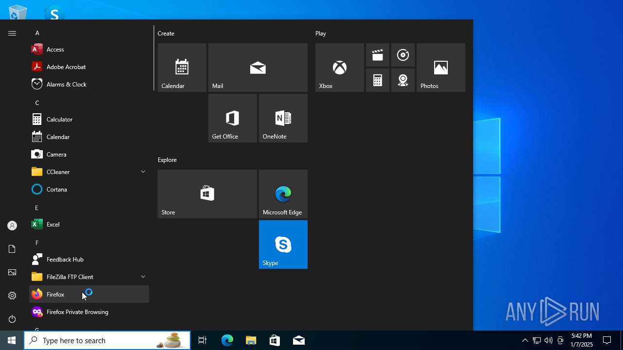Screen dimensions: 623x350
Task: Open Feedback Hub app
Action: tap(89, 259)
